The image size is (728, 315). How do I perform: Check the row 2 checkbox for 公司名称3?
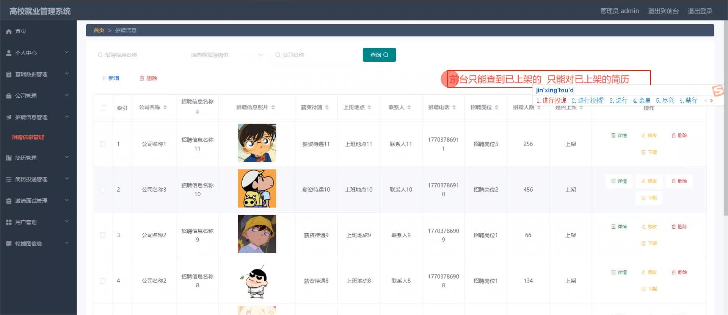pos(103,190)
